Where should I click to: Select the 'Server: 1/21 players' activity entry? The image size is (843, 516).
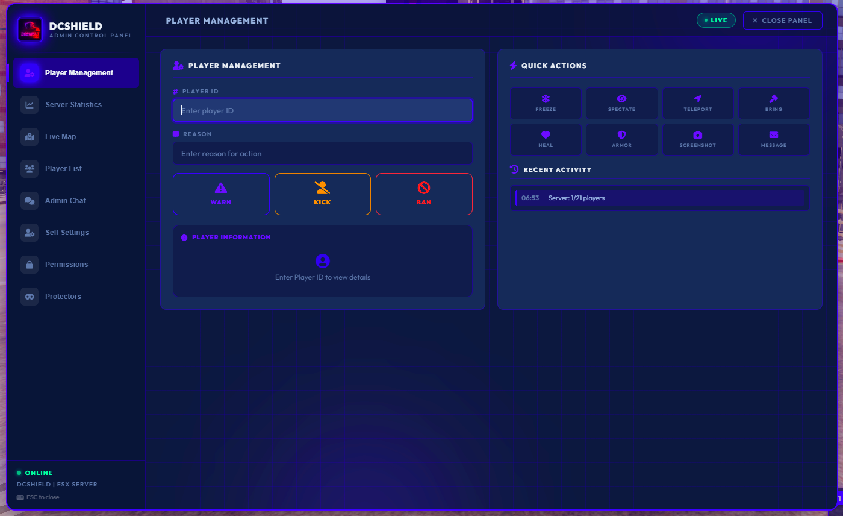point(660,198)
